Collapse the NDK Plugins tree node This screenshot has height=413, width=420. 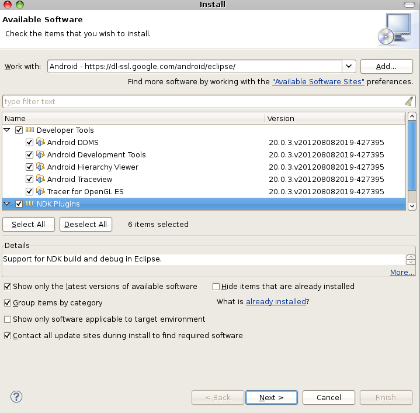pos(7,204)
